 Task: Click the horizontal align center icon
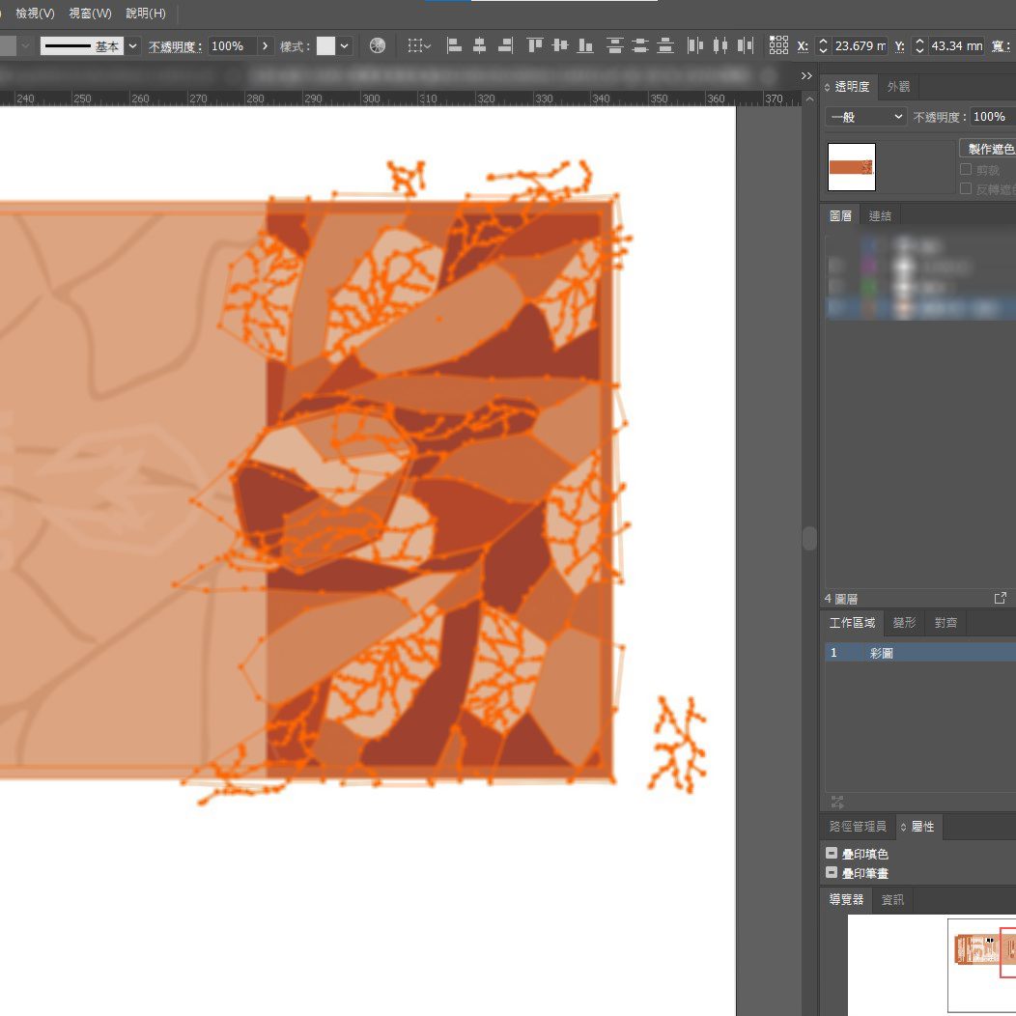[x=479, y=45]
